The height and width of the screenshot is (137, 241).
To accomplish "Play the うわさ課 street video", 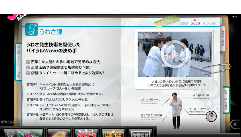I will click(175, 54).
